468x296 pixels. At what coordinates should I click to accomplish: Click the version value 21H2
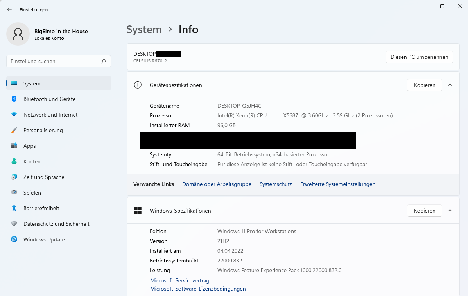(223, 241)
